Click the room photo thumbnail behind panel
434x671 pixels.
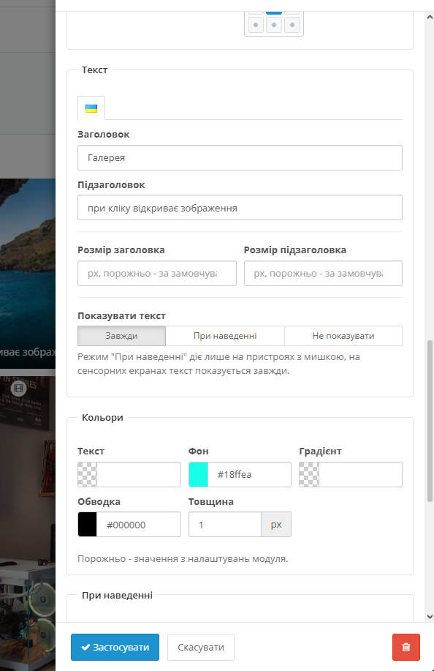point(28,523)
